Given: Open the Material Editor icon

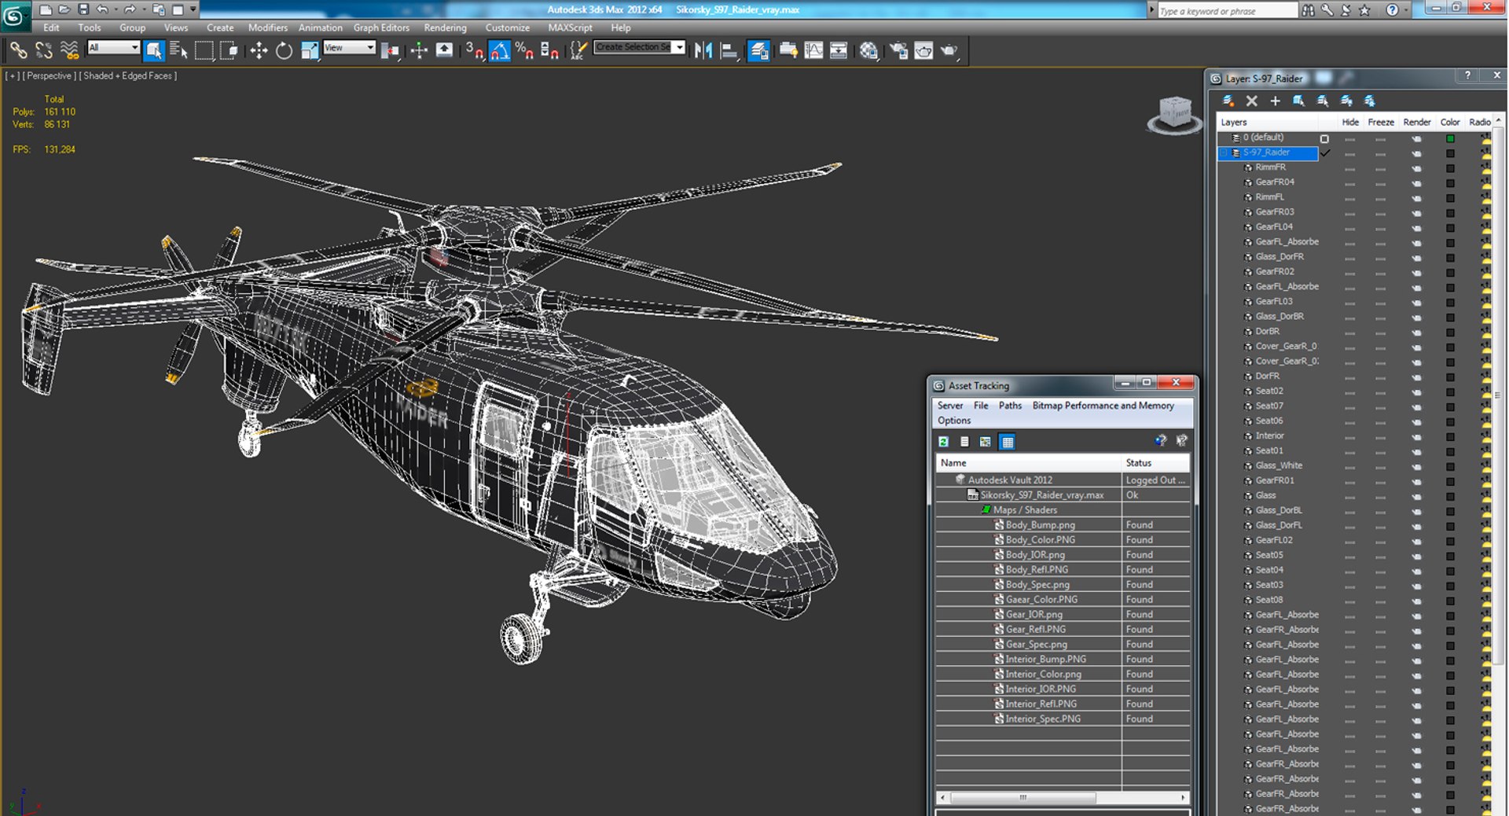Looking at the screenshot, I should pyautogui.click(x=868, y=50).
